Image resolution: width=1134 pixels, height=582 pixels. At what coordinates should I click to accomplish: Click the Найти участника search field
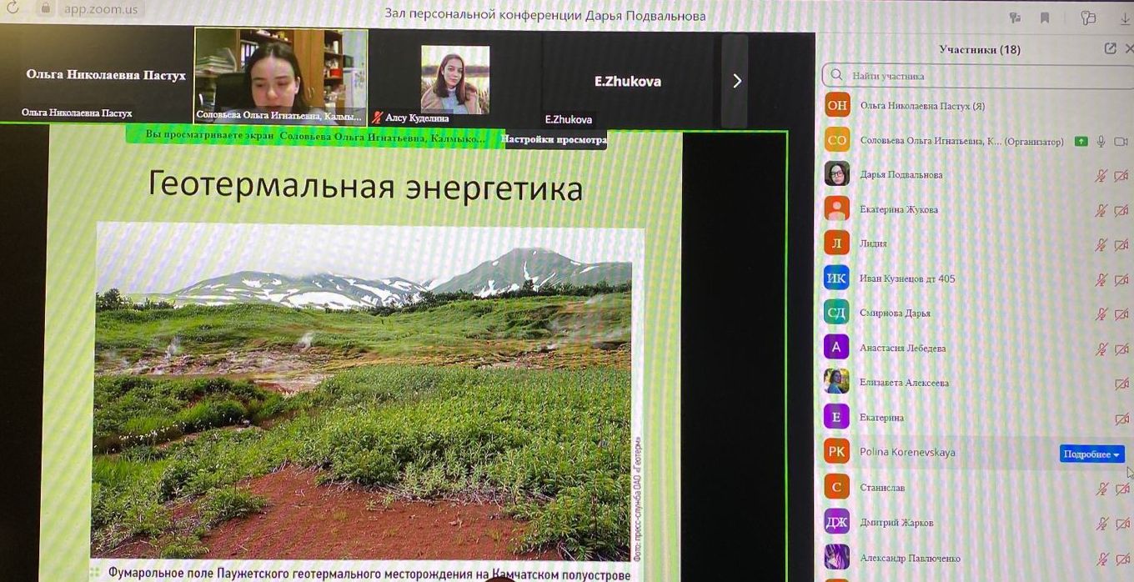point(977,76)
